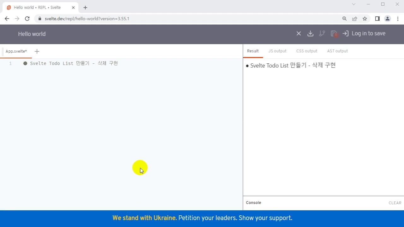This screenshot has height=227, width=404.
Task: Click the fork icon in REPL header
Action: point(322,33)
